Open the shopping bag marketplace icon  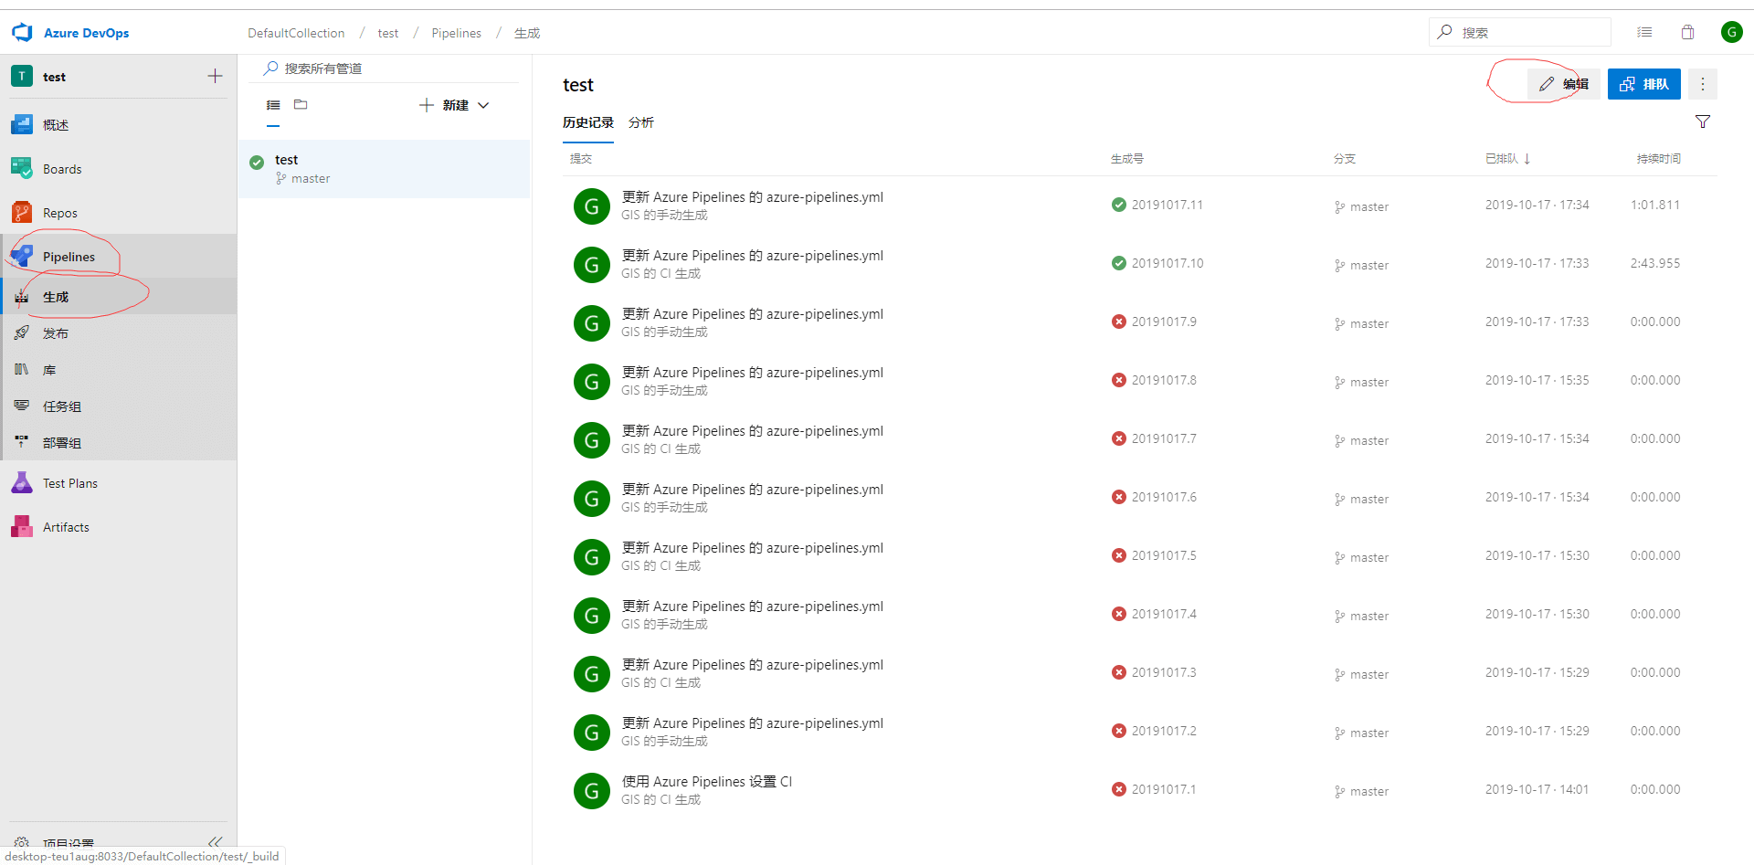1687,33
